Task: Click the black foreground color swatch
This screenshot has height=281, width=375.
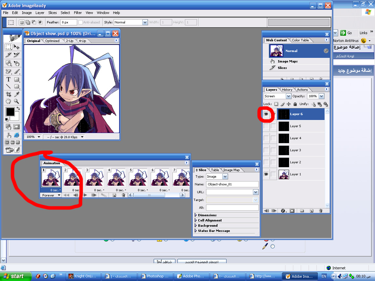Action: click(10, 112)
